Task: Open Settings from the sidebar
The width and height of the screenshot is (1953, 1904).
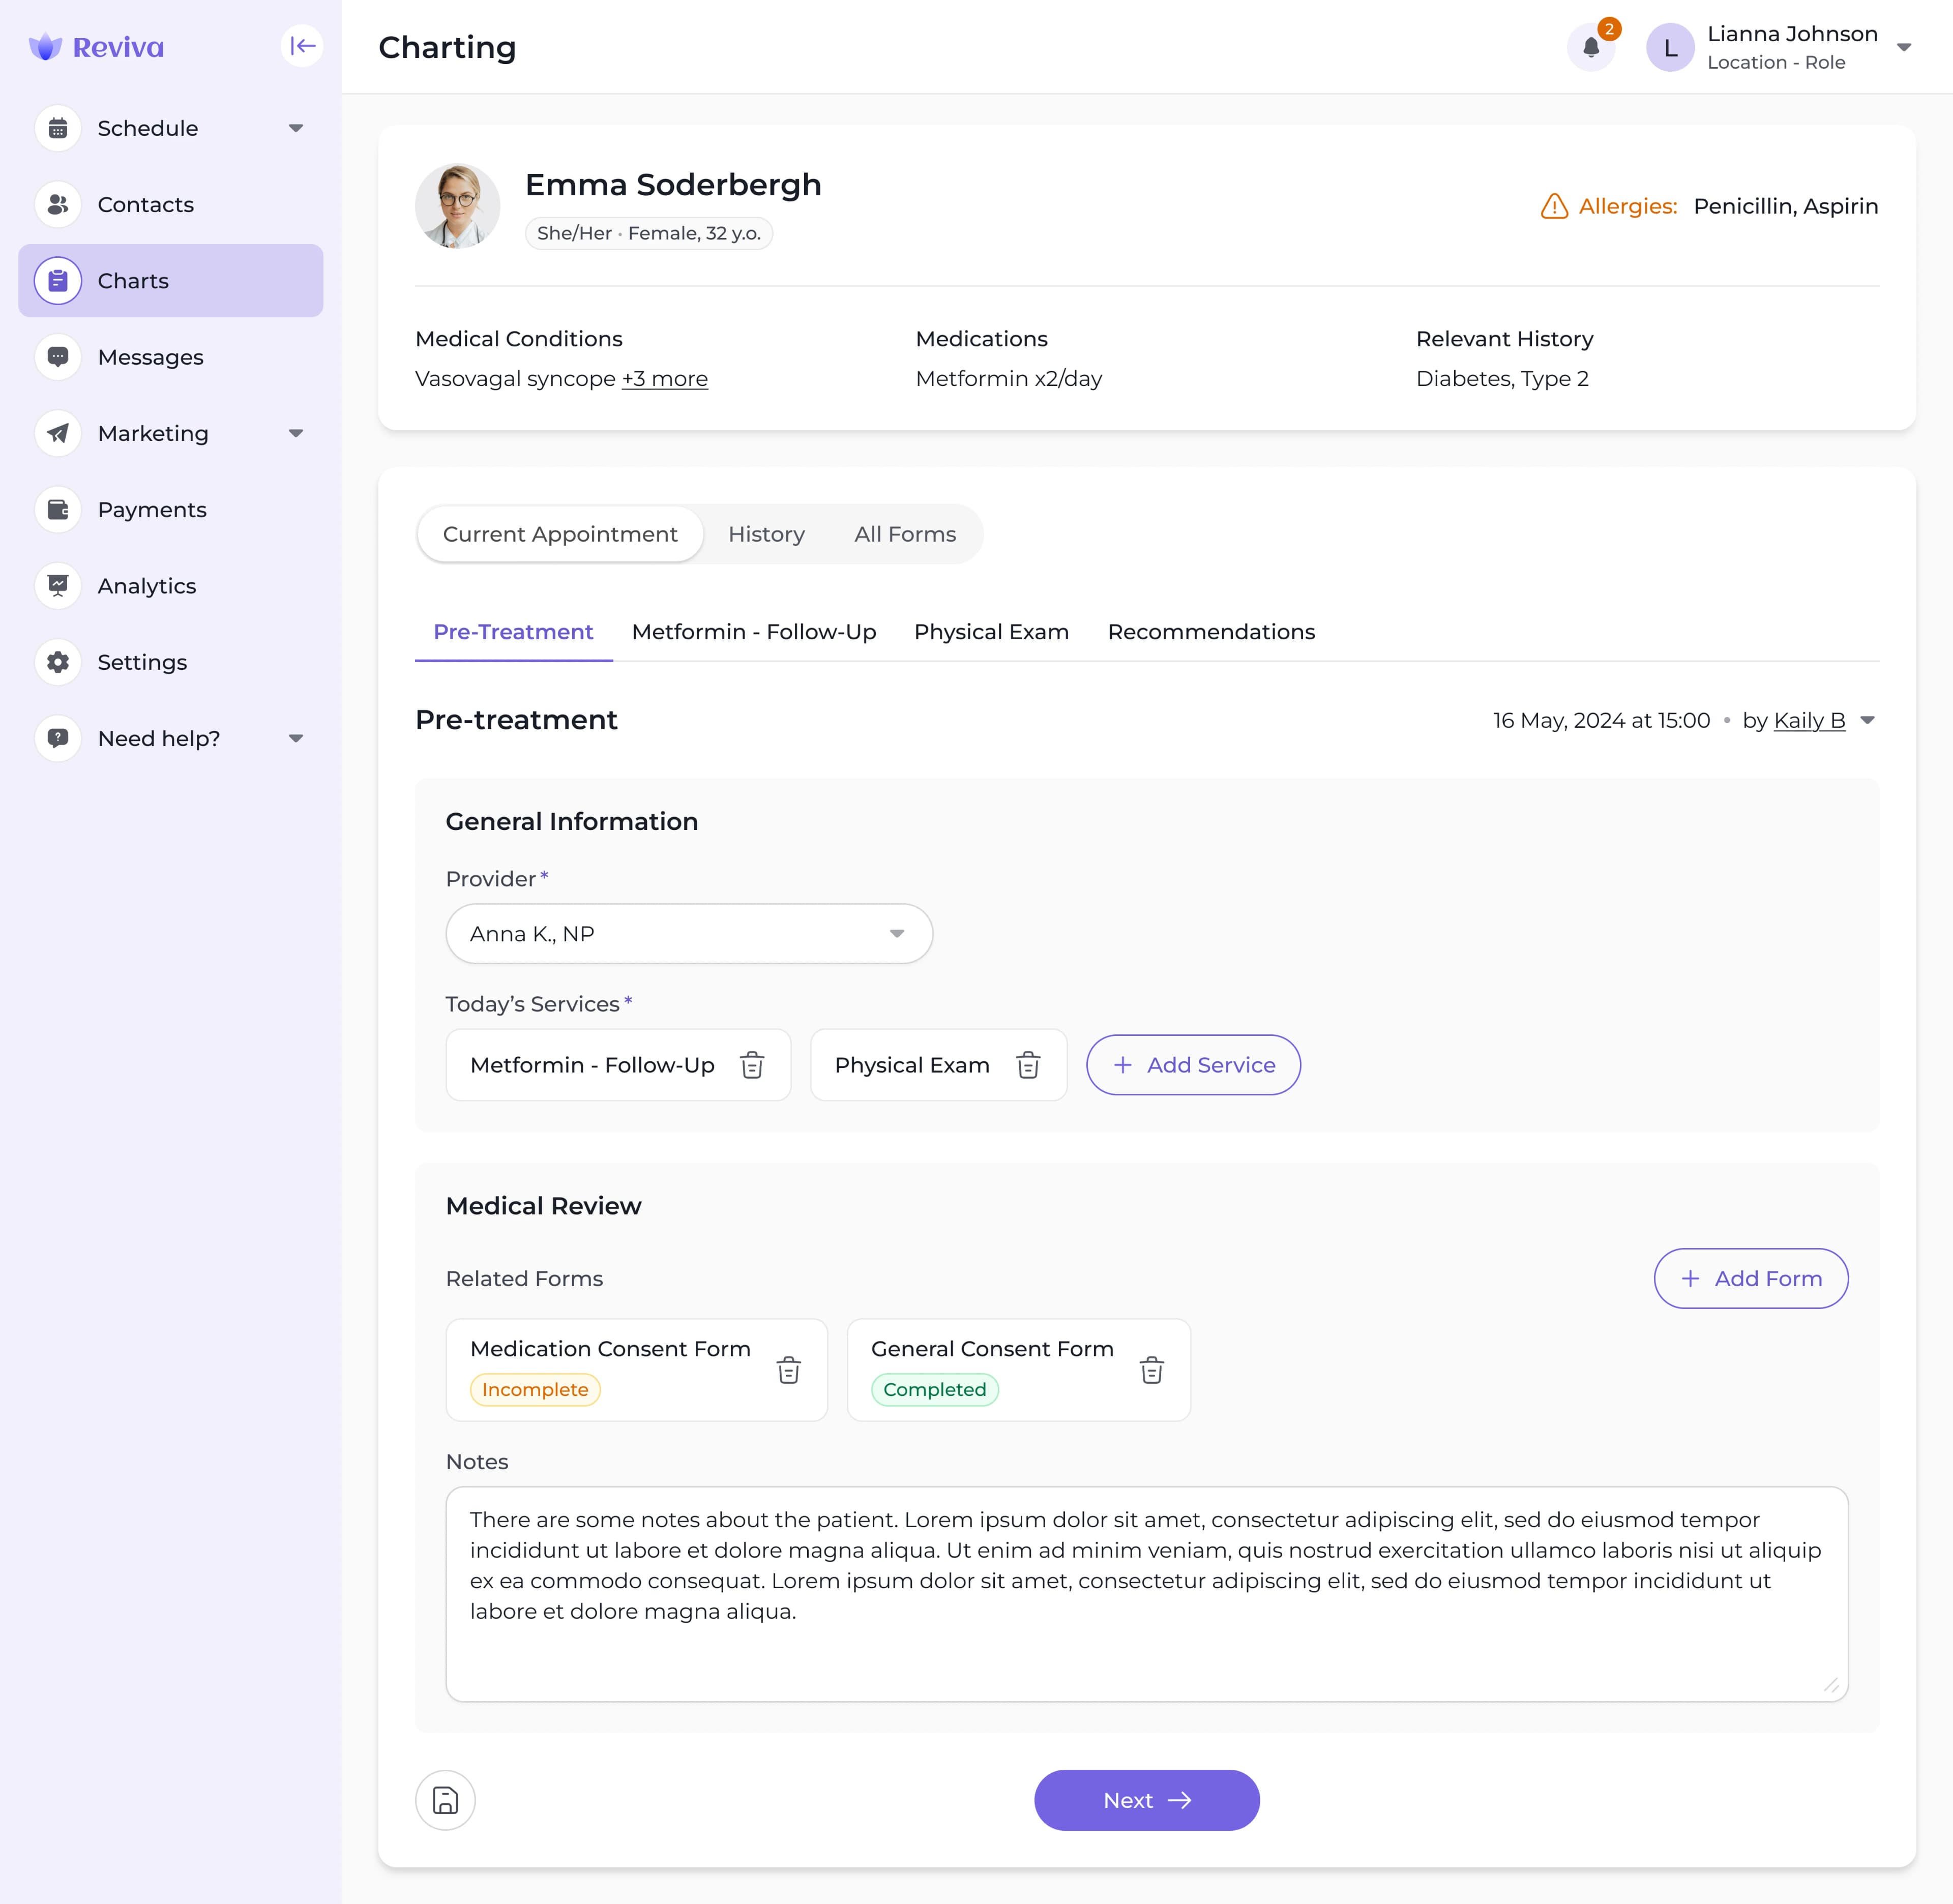Action: pyautogui.click(x=142, y=662)
